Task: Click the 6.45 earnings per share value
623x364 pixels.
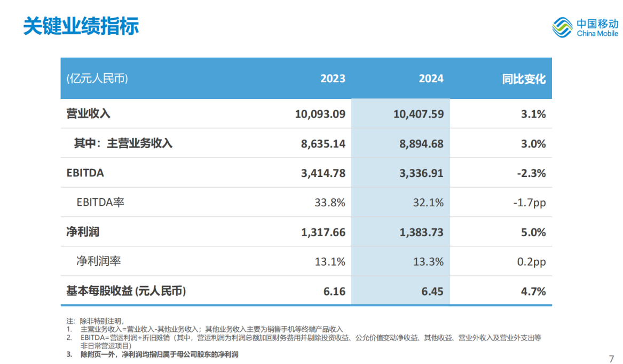Action: tap(432, 291)
